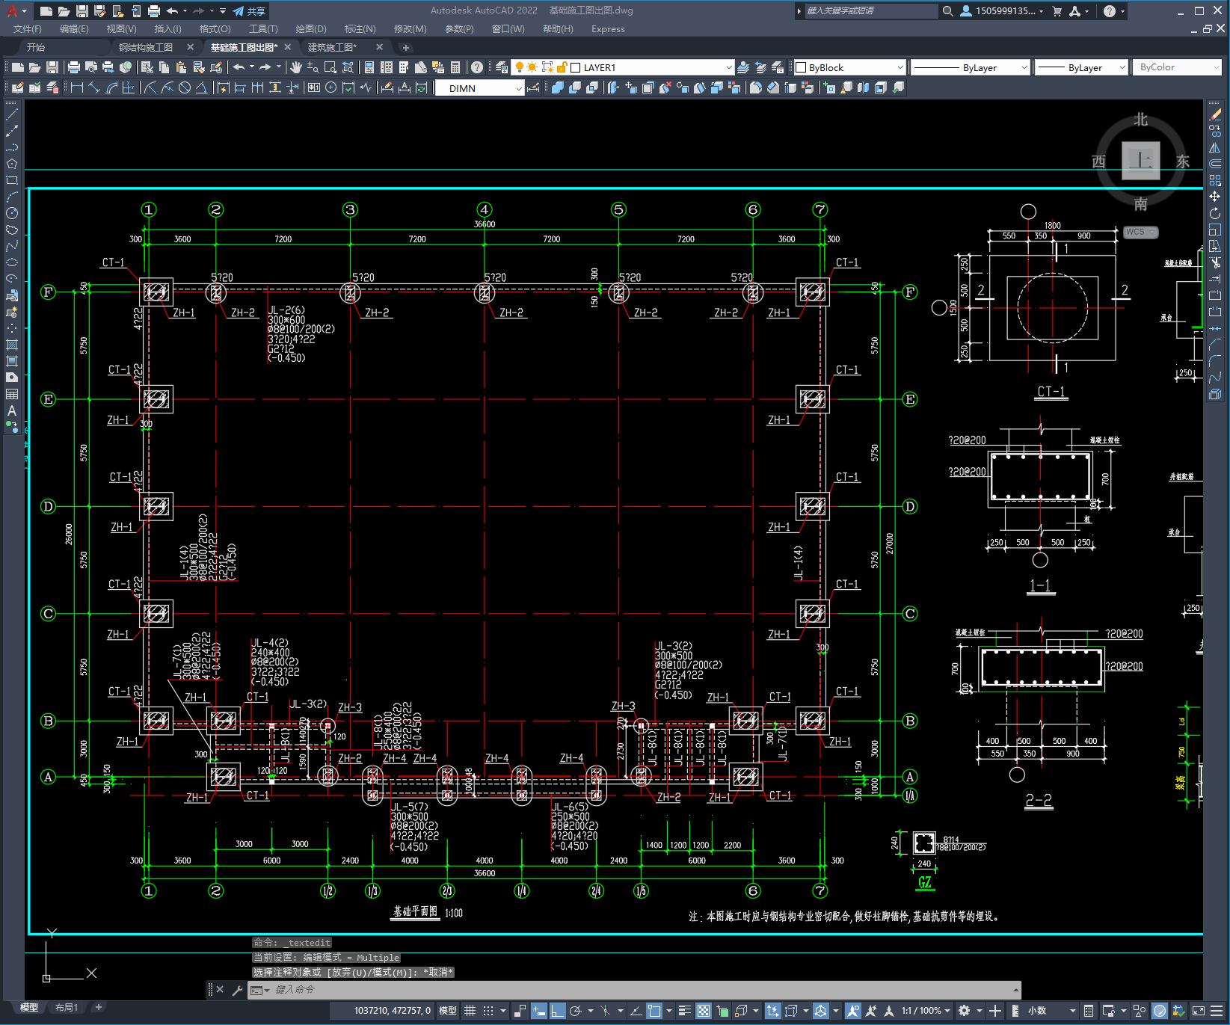Click the Erase tool in modify toolbar
Viewport: 1230px width, 1025px height.
click(x=1215, y=114)
